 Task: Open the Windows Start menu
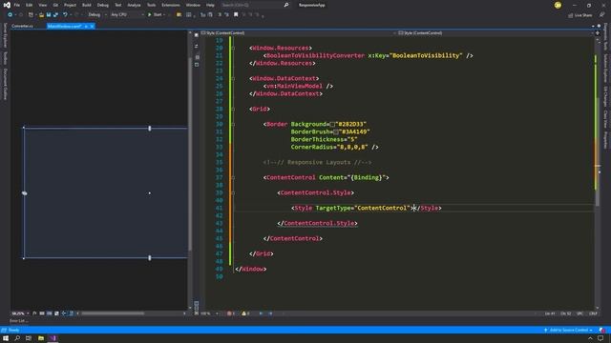coord(6,338)
